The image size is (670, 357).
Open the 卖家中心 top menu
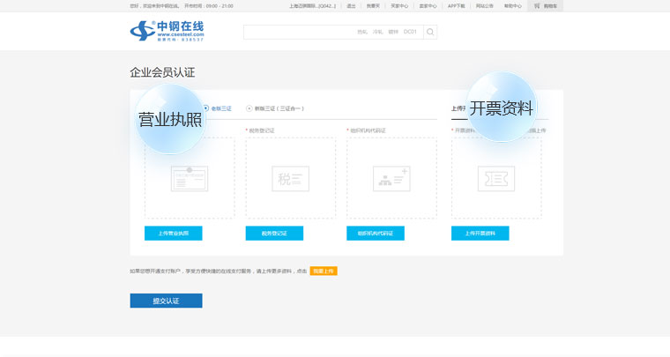428,5
